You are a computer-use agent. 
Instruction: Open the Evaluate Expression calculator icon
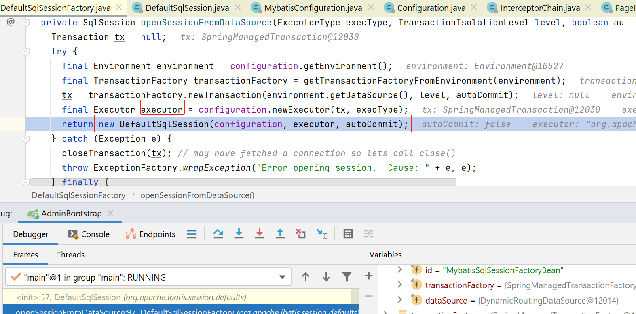coord(348,234)
